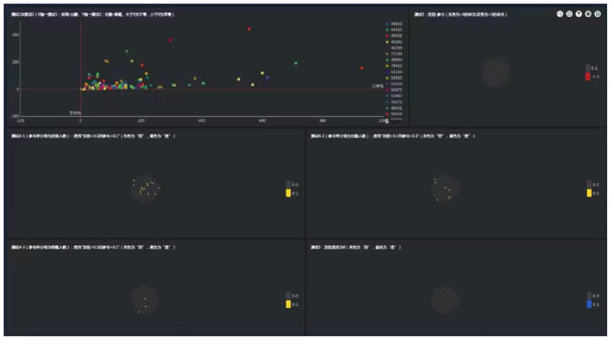
Task: Toggle scatter legend series 49438
Action: (394, 36)
